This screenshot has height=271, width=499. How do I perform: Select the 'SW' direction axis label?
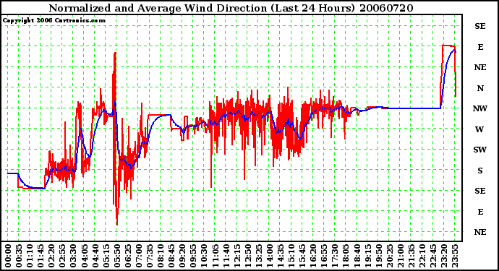(x=480, y=150)
